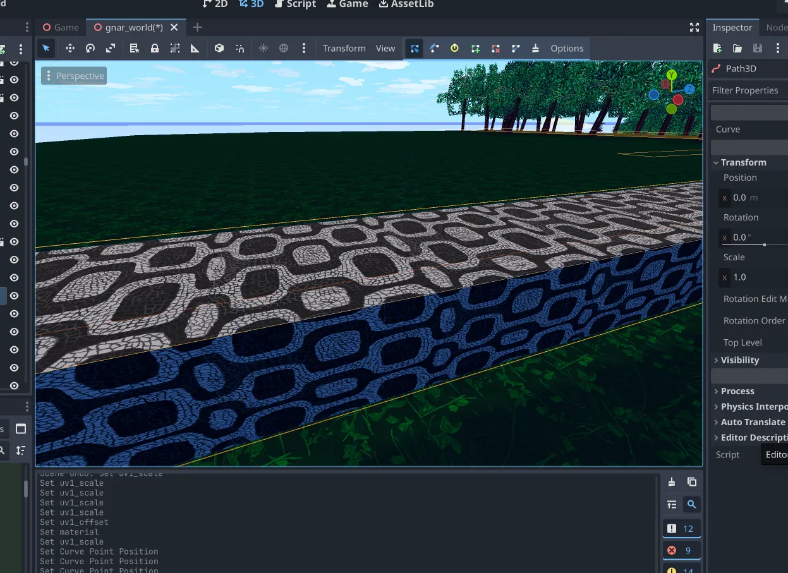Click the Position x value field
This screenshot has height=573, width=788.
click(x=754, y=198)
